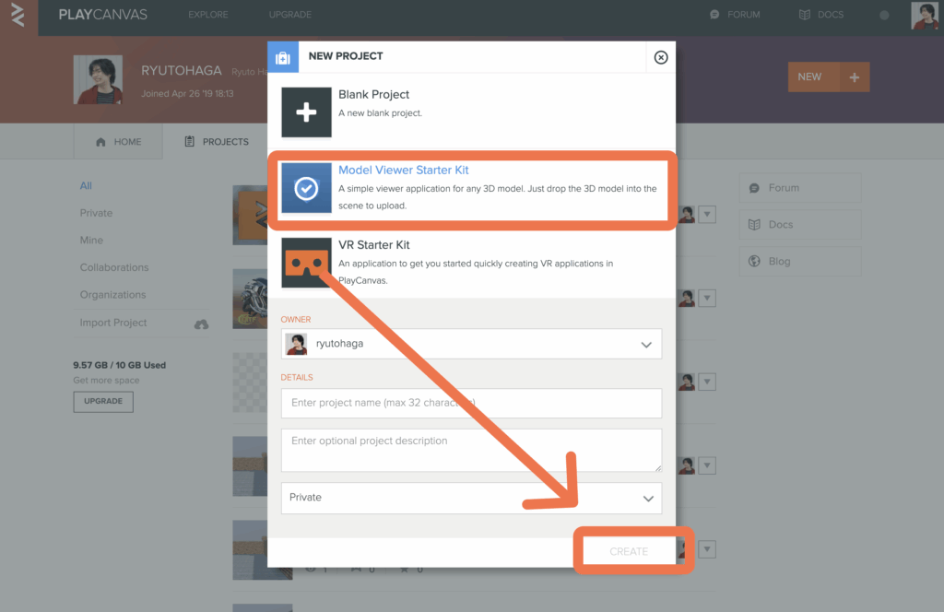Viewport: 944px width, 612px height.
Task: Select the Model Viewer Starter Kit title
Action: click(x=404, y=171)
